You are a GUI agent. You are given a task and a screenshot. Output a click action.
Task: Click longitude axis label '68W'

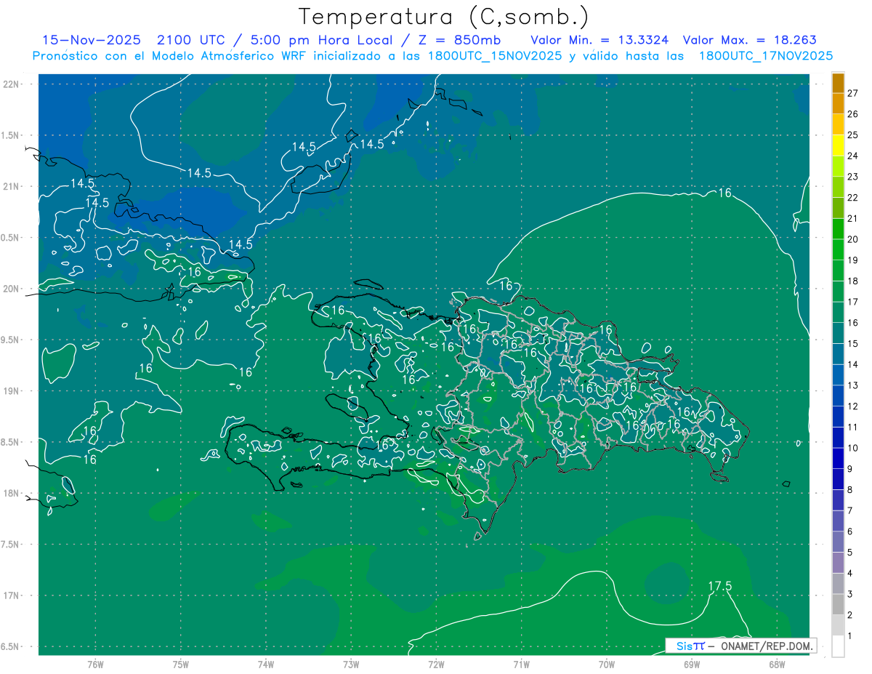click(777, 664)
